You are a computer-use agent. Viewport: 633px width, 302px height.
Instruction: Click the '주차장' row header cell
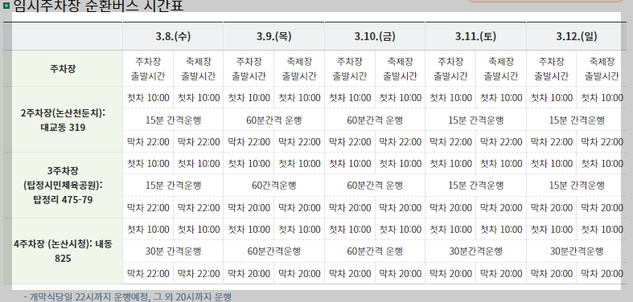[63, 68]
